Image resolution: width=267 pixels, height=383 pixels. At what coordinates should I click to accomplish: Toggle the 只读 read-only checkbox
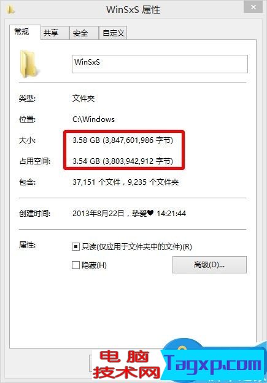coord(75,247)
